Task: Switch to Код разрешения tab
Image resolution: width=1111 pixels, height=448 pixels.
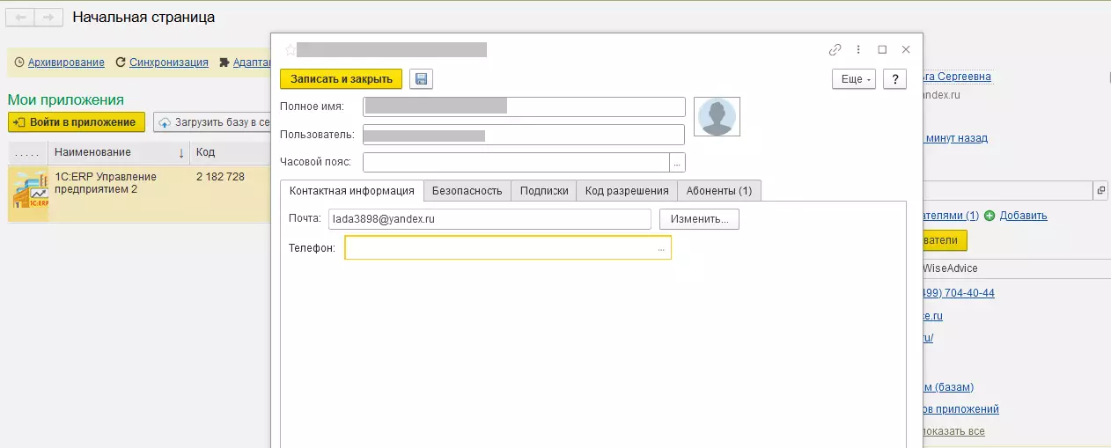Action: pos(627,191)
